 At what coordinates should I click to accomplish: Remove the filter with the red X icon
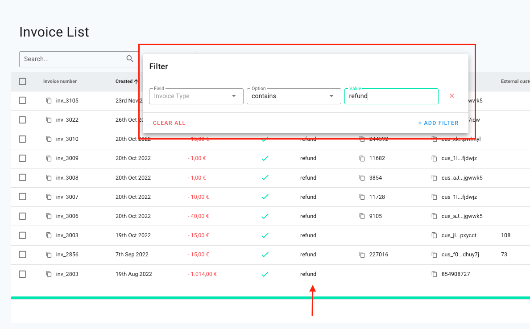tap(452, 95)
